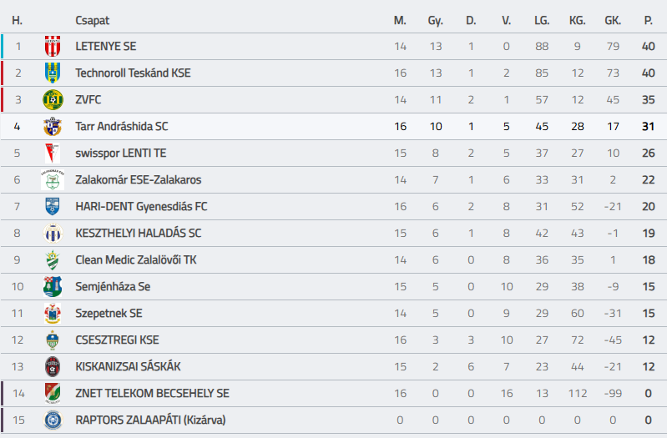
Task: Select the LETENYE SE points value 40
Action: point(648,47)
